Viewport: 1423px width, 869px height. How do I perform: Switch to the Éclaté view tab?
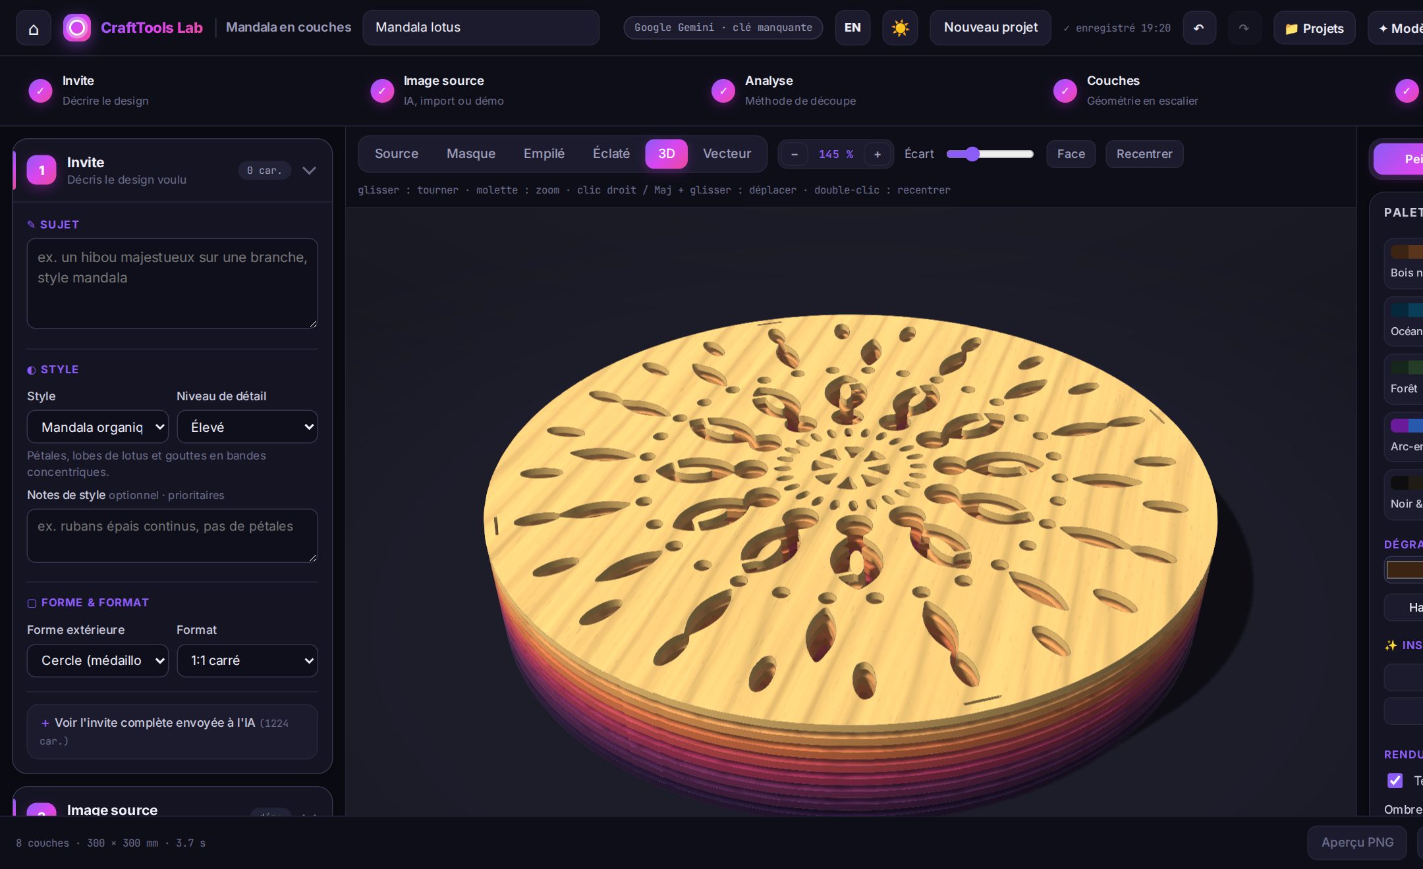(x=611, y=153)
